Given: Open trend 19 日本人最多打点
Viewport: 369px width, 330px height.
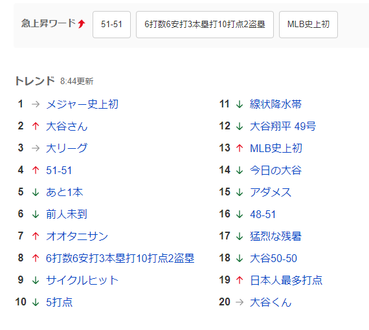Looking at the screenshot, I should coord(286,280).
